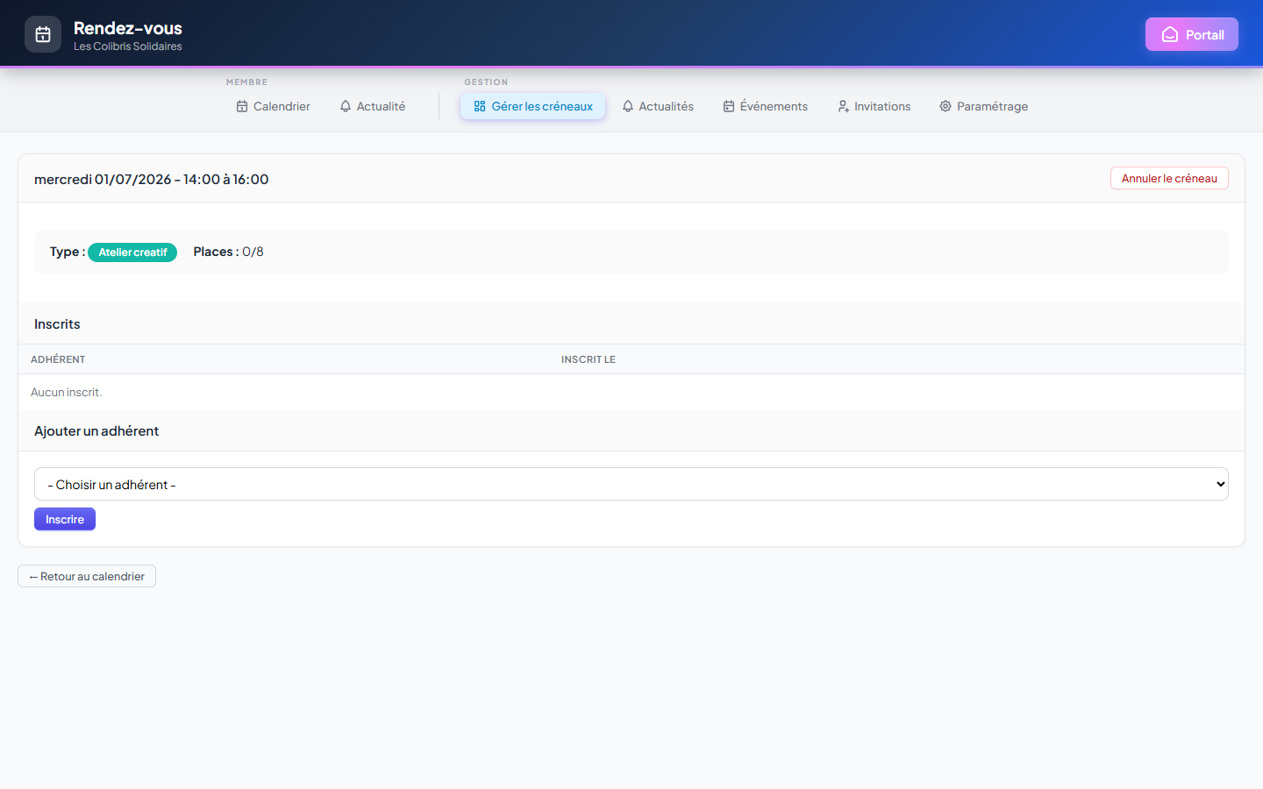Open the Portail button
1263x789 pixels.
pyautogui.click(x=1192, y=34)
